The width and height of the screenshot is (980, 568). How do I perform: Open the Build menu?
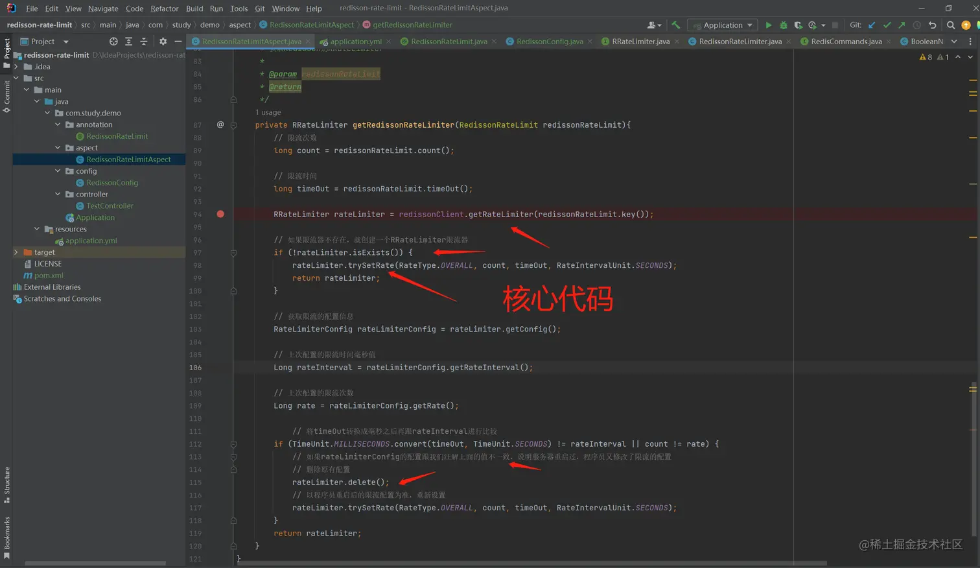(x=194, y=8)
